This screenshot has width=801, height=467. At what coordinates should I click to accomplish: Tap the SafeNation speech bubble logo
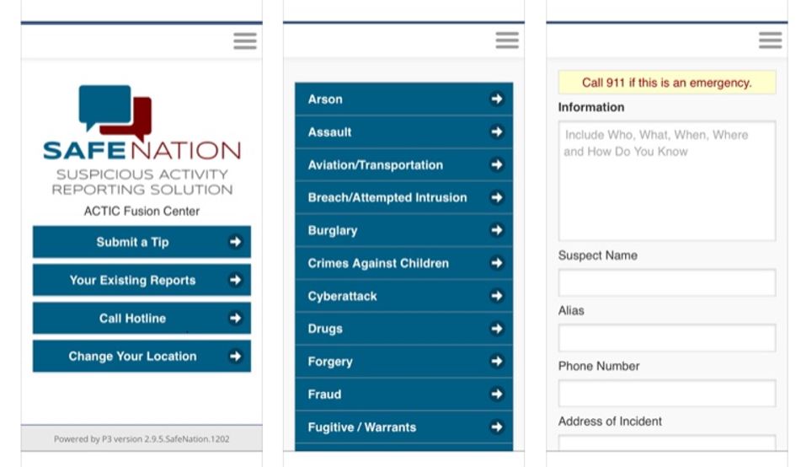pos(115,112)
